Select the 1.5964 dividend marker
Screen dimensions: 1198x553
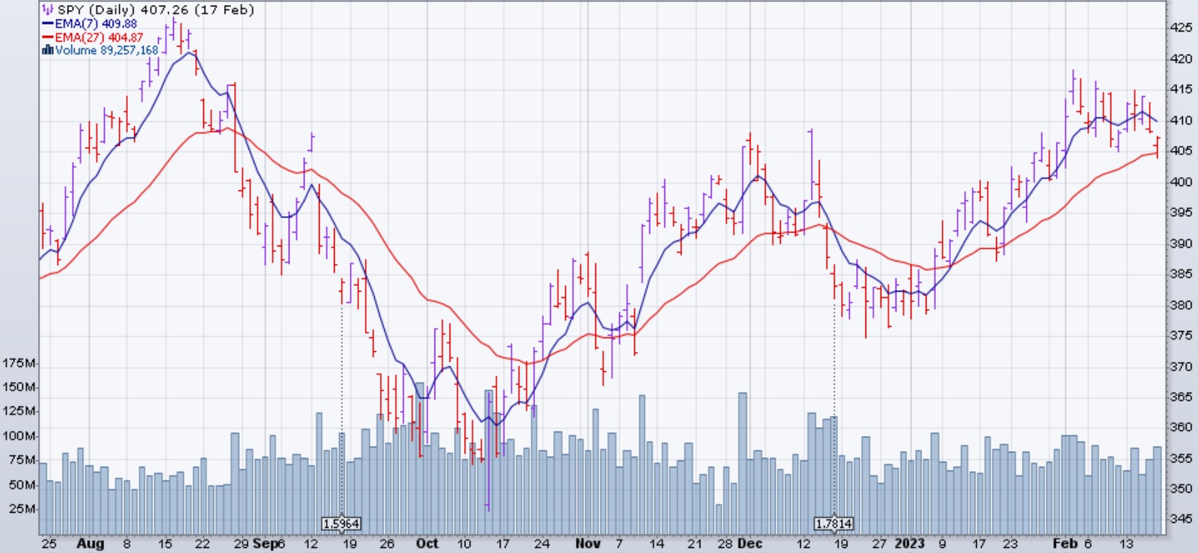click(x=341, y=524)
